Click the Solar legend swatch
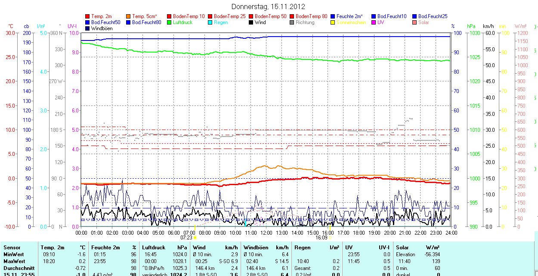This screenshot has width=538, height=276. tap(415, 22)
